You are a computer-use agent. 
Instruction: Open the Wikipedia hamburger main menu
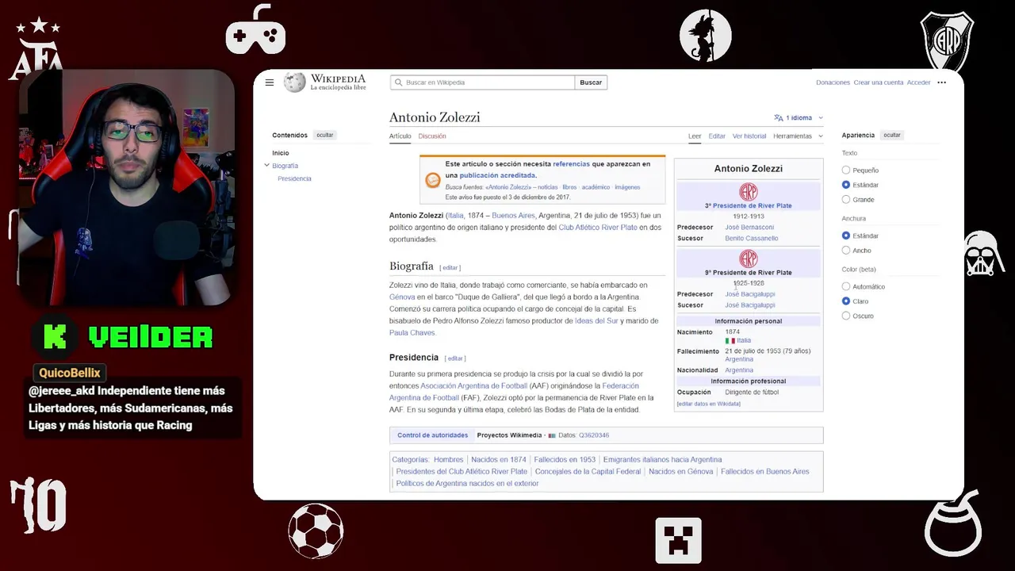coord(270,82)
